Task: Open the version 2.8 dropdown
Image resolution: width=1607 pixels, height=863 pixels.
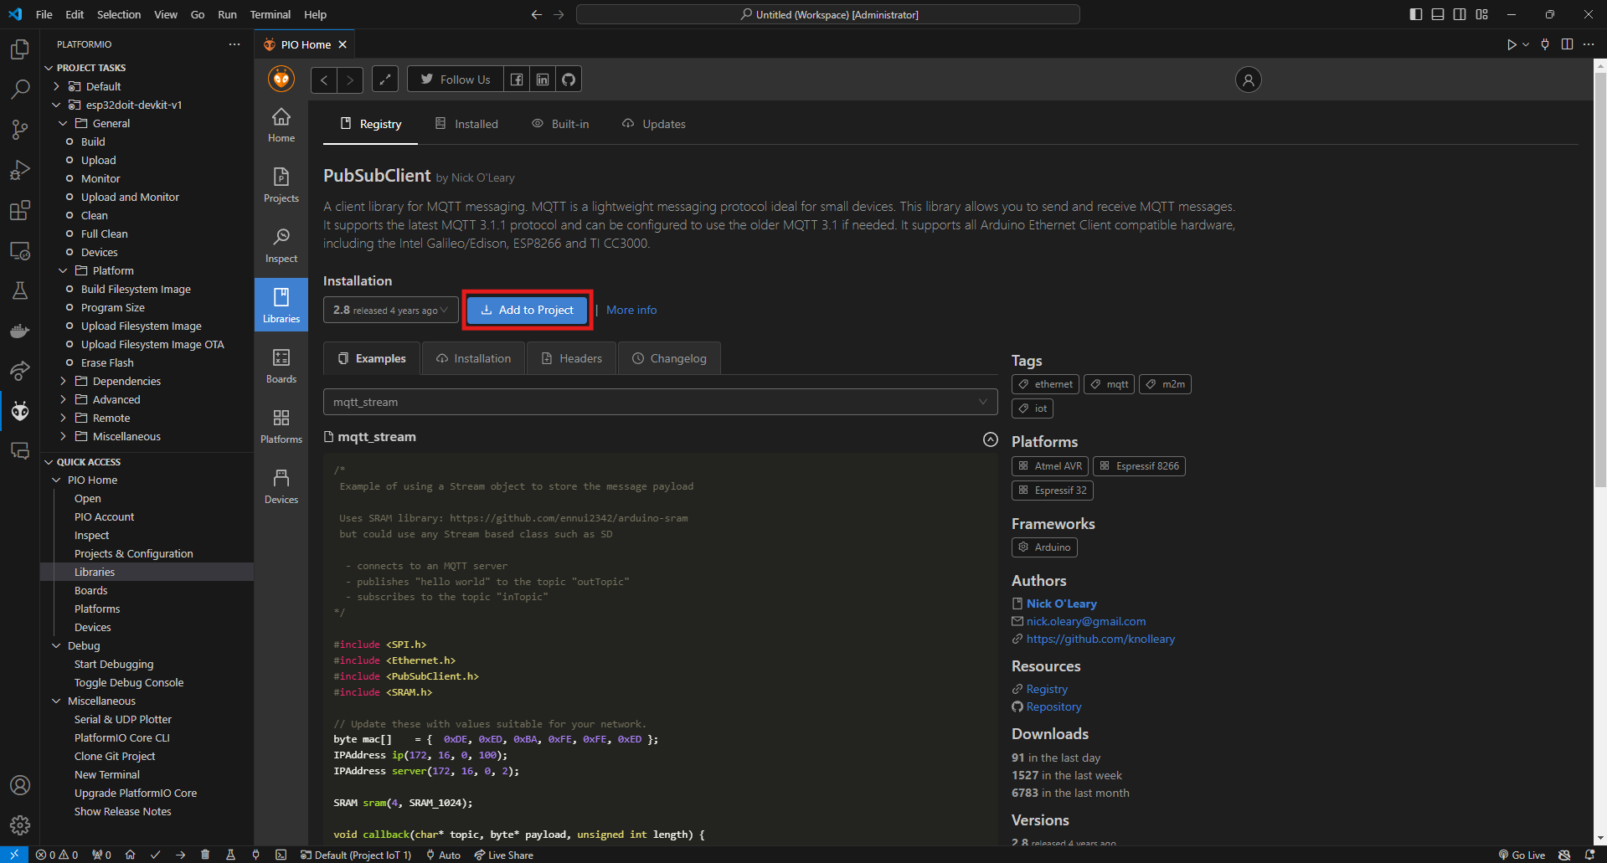Action: pos(391,310)
